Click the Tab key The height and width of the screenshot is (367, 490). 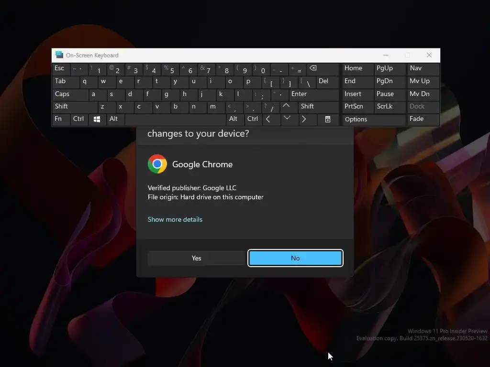coord(66,81)
